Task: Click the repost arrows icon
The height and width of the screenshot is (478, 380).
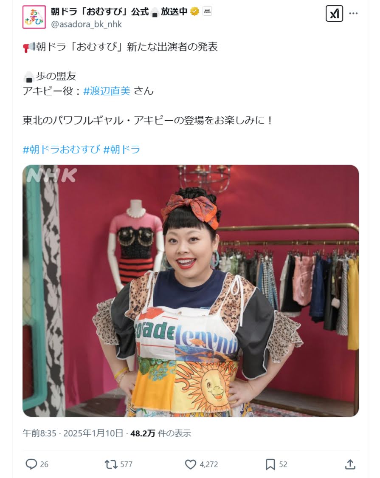Action: [x=111, y=464]
